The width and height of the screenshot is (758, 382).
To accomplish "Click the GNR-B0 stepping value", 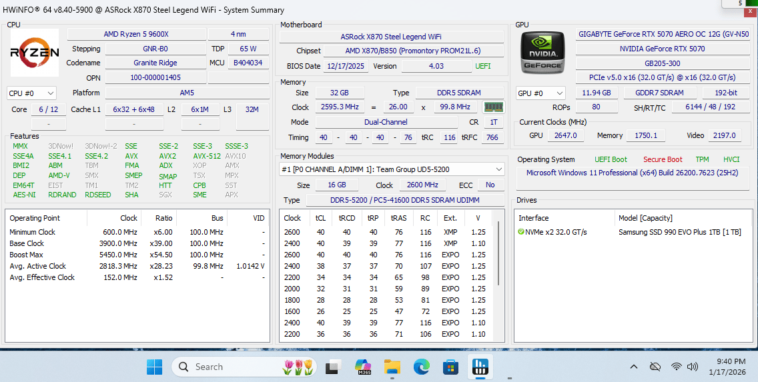I will [155, 49].
